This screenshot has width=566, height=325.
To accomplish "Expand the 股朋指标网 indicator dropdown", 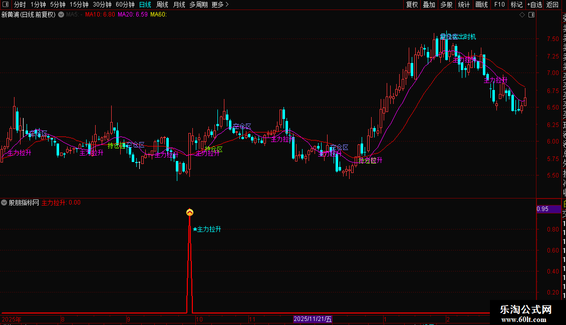I will (4, 202).
